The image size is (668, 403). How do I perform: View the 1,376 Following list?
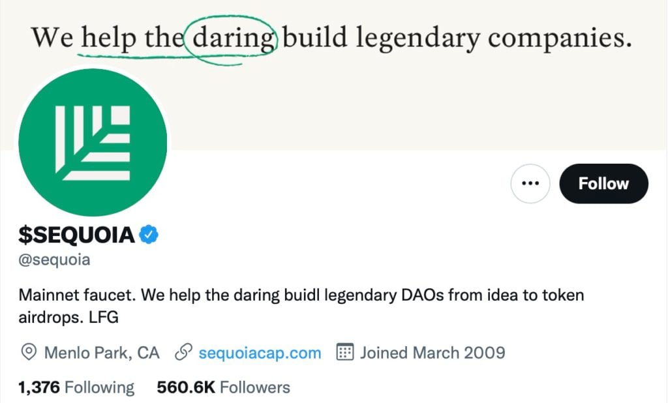point(76,387)
